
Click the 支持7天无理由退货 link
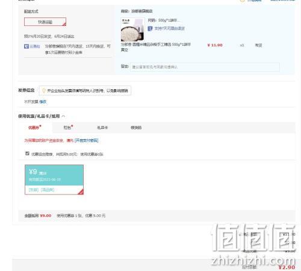tap(169, 28)
